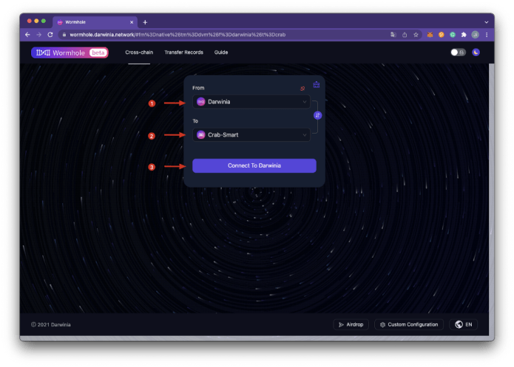Open Transfer Records page
Image resolution: width=514 pixels, height=367 pixels.
[183, 52]
